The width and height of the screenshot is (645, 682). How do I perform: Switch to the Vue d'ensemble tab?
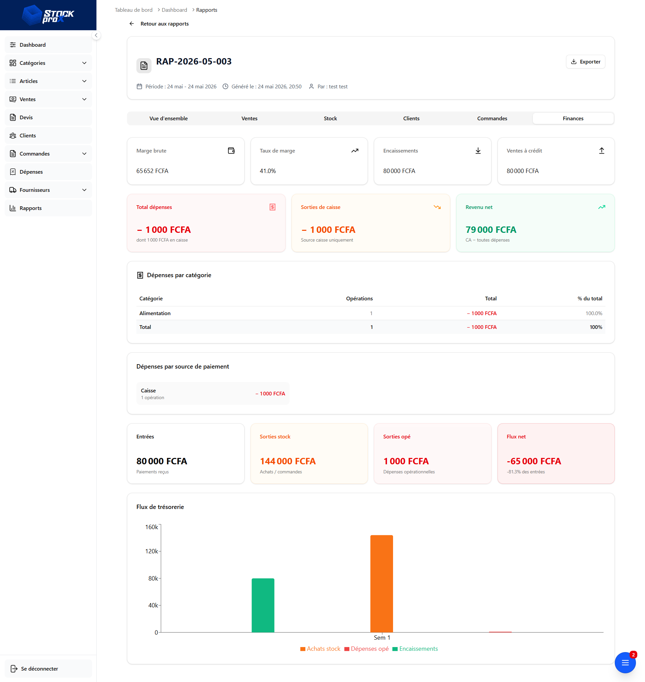tap(168, 118)
